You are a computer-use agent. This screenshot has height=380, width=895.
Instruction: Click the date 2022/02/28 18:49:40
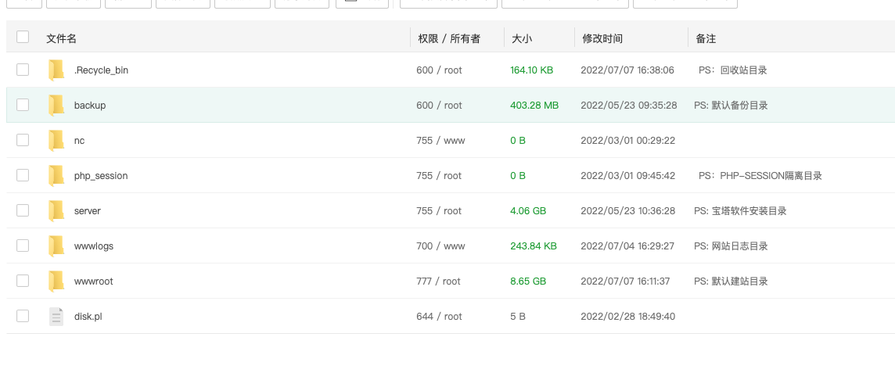coord(628,317)
